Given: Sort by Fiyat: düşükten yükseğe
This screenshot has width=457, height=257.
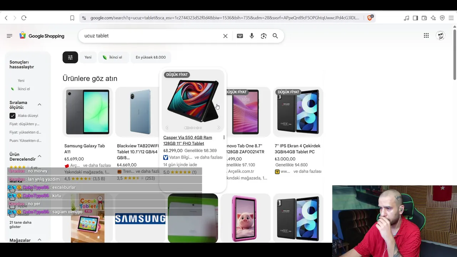Looking at the screenshot, I should 24,124.
